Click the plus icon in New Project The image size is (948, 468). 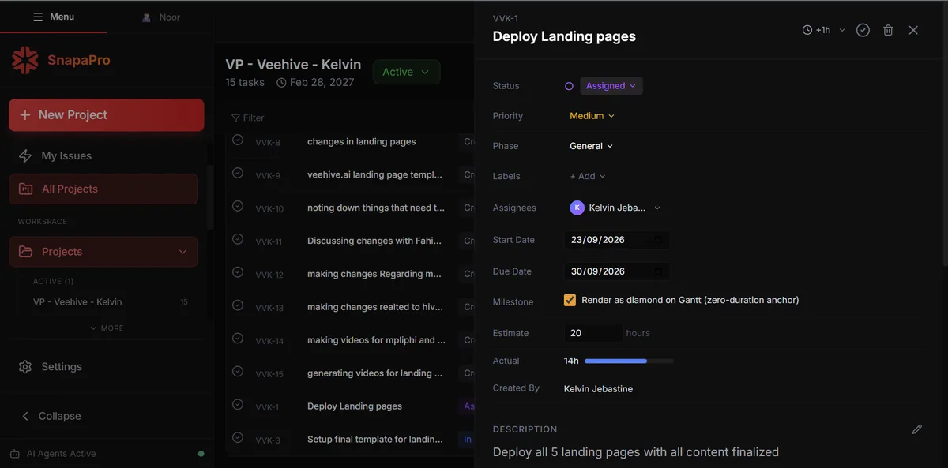pyautogui.click(x=24, y=115)
